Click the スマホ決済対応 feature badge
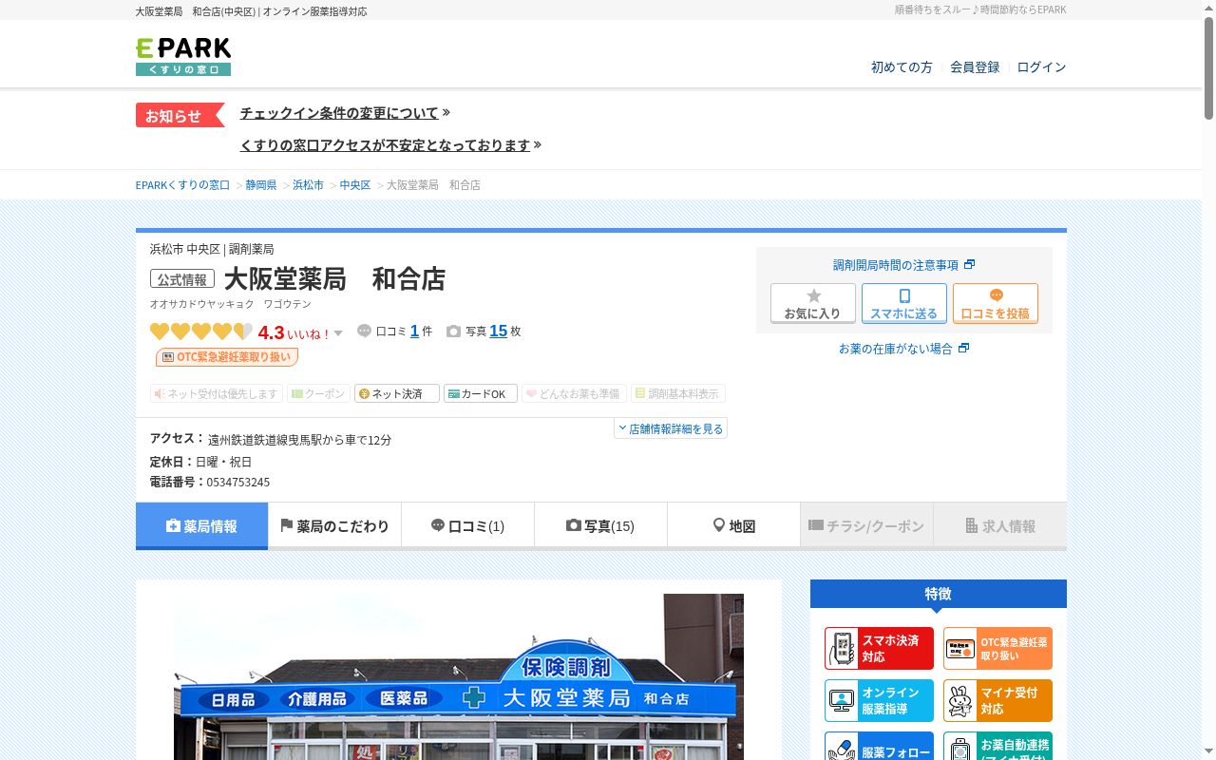 tap(879, 649)
